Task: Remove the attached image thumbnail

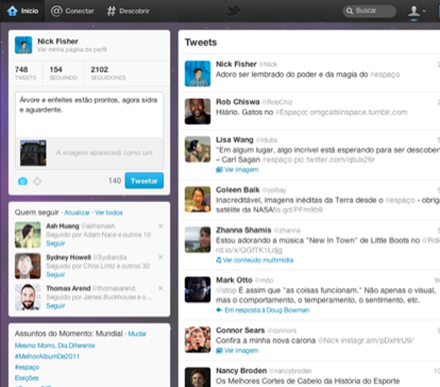Action: [42, 143]
